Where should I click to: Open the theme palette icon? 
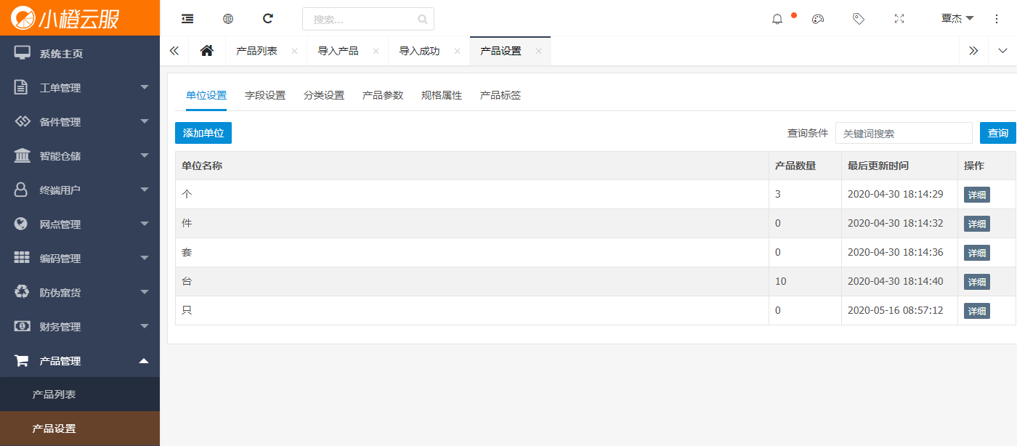point(818,19)
